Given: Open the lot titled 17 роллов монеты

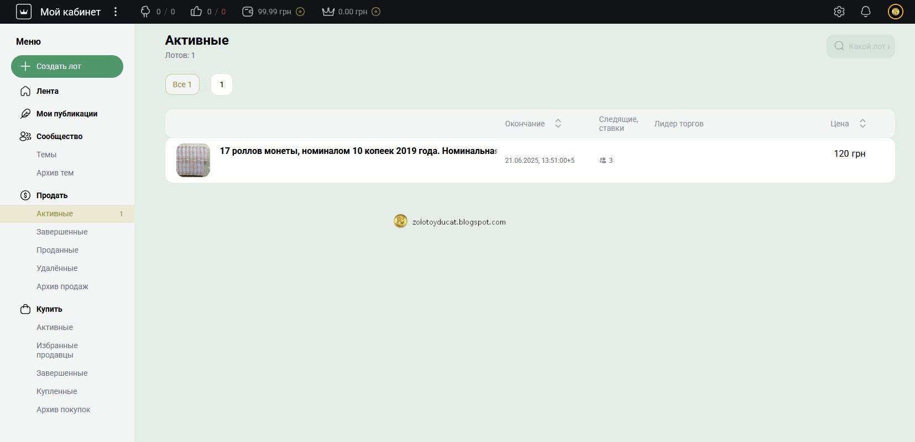Looking at the screenshot, I should (358, 151).
